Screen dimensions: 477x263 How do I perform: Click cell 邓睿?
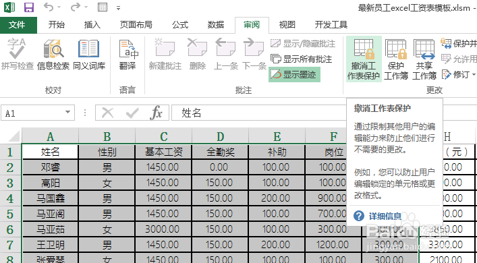tap(50, 167)
